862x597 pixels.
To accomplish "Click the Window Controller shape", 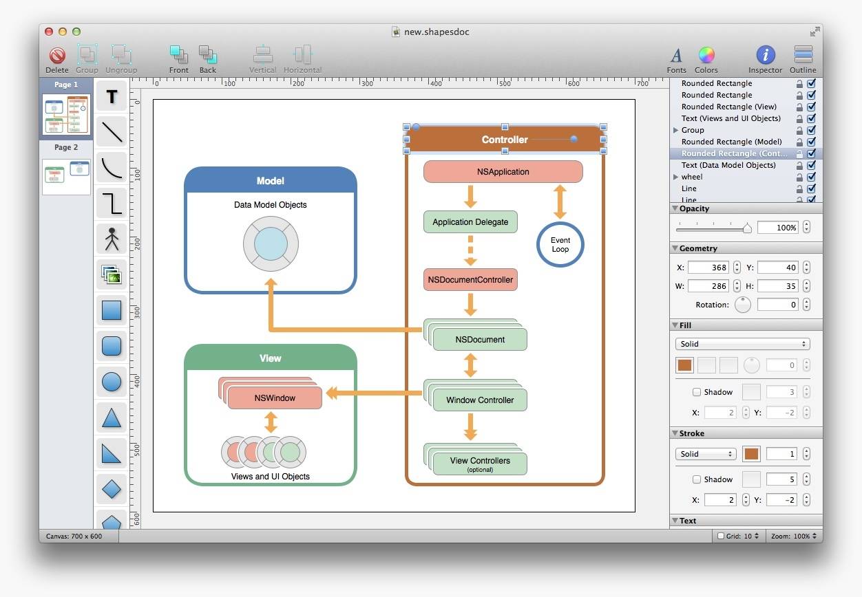I will (480, 400).
